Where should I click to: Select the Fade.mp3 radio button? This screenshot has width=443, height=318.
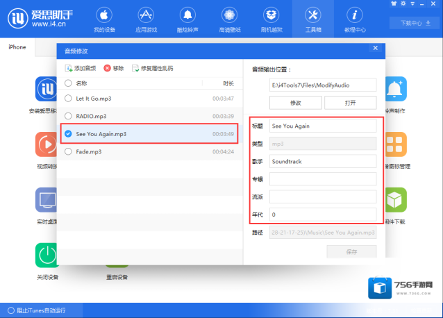coord(68,151)
